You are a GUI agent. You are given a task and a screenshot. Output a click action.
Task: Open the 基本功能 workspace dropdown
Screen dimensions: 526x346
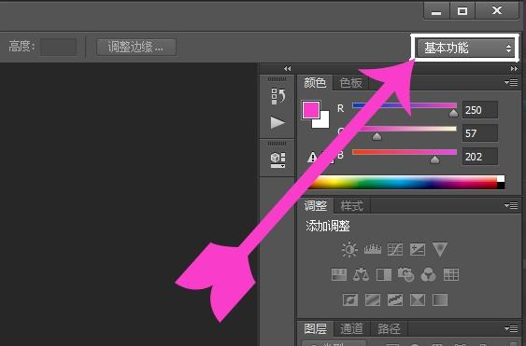click(x=465, y=48)
